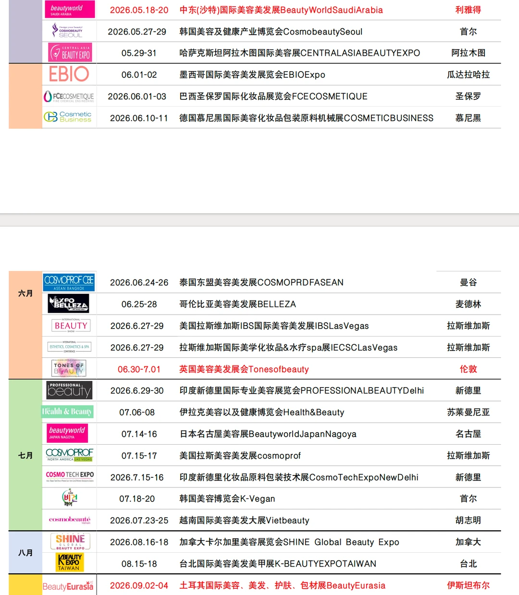Click the 七月 month label
This screenshot has height=595, width=519.
tap(25, 455)
